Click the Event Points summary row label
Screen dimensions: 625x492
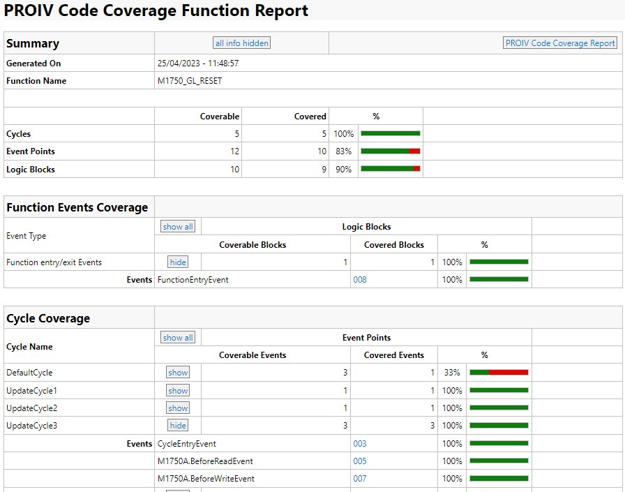[x=31, y=151]
